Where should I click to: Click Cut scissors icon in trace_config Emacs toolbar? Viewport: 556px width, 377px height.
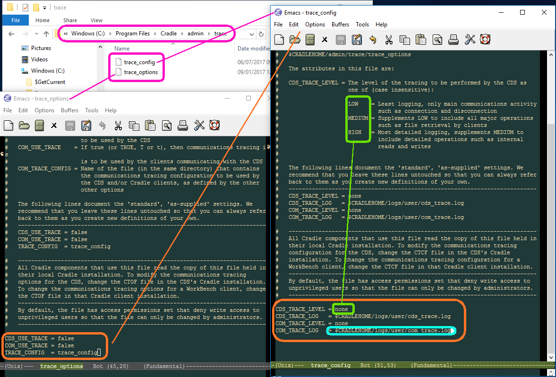389,40
